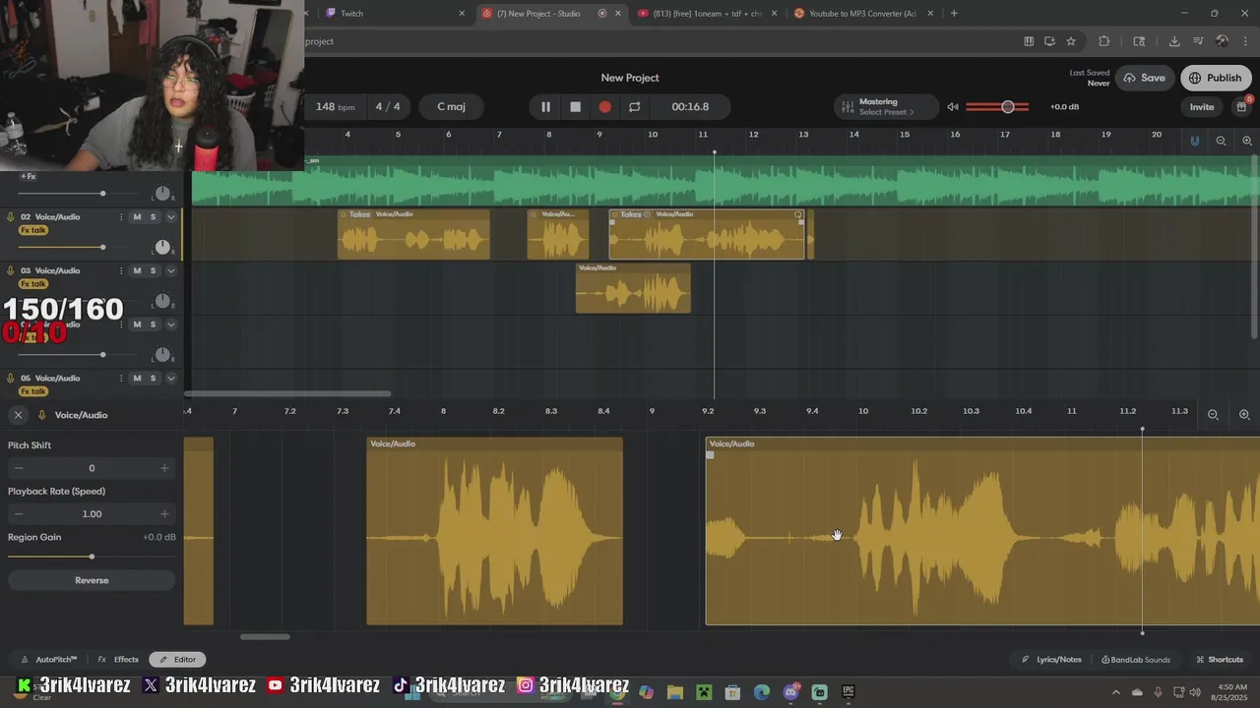Click the Publish button
Viewport: 1260px width, 708px height.
click(x=1216, y=78)
